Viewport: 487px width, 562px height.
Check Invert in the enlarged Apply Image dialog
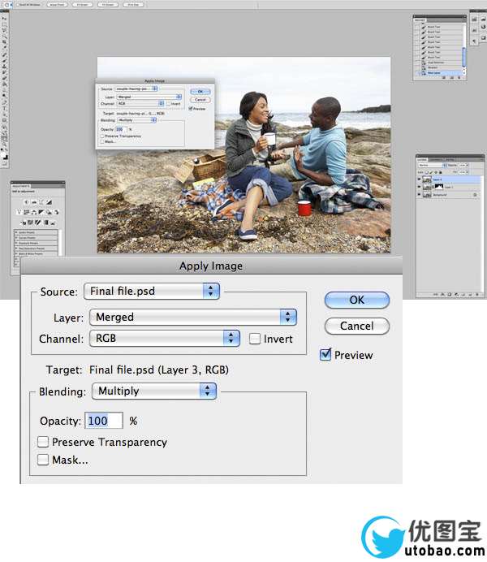tap(255, 339)
